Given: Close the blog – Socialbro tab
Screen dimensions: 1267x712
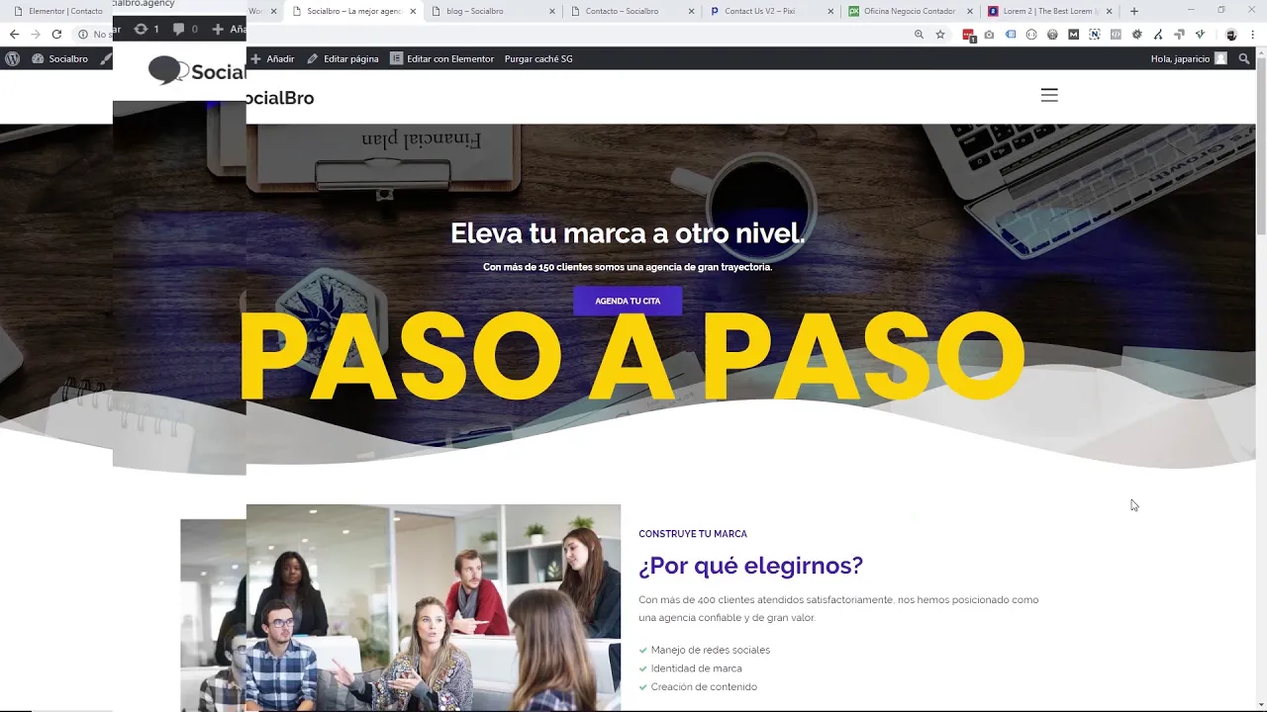Looking at the screenshot, I should (x=551, y=11).
